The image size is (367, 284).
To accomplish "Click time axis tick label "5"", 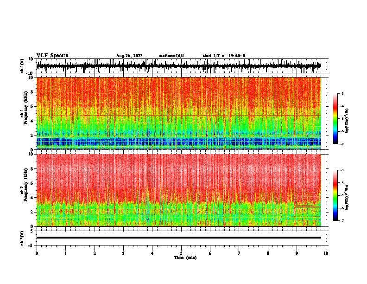I will [181, 253].
